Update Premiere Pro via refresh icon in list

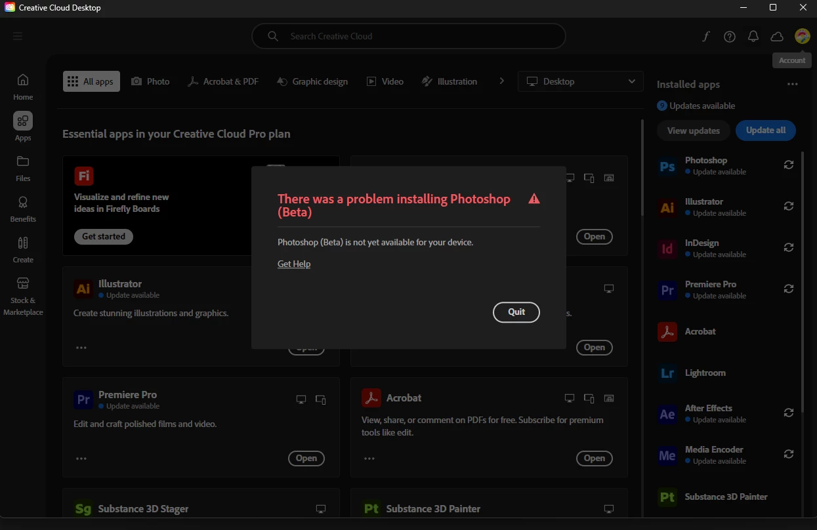(x=789, y=289)
